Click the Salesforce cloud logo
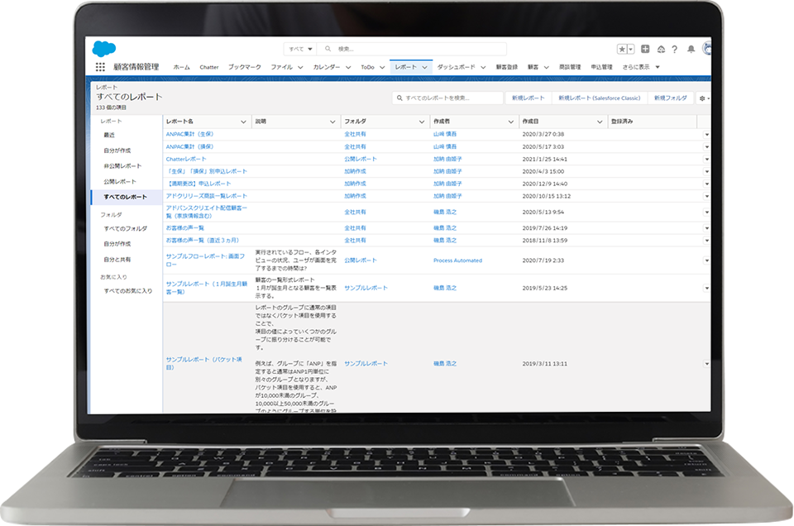Screen dimensions: 794x526 pos(103,49)
